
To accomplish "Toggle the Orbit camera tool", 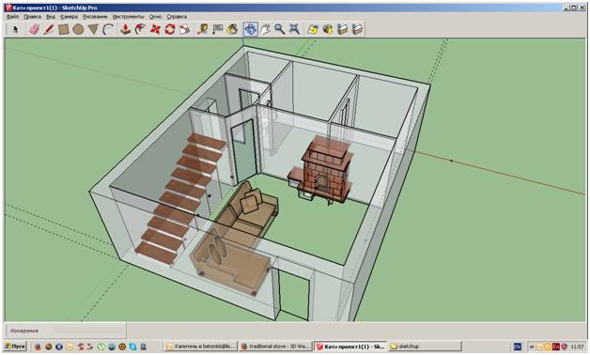I will tap(251, 29).
